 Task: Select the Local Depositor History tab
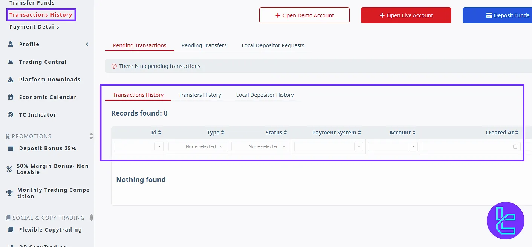click(x=265, y=95)
